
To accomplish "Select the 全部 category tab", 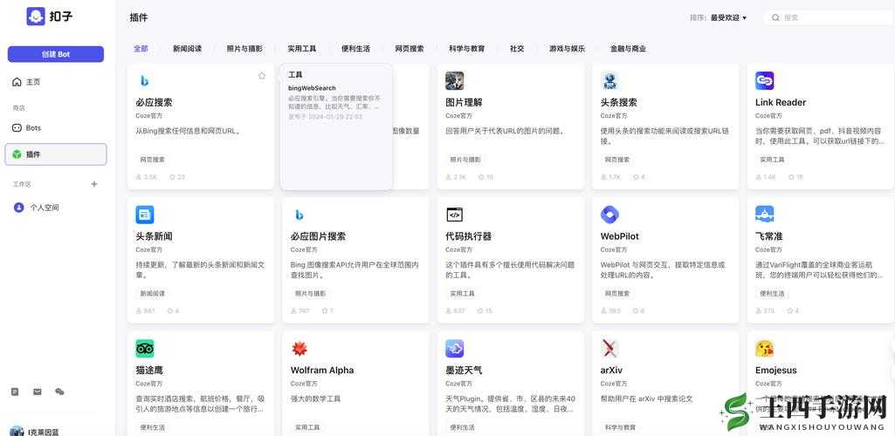I will click(141, 49).
